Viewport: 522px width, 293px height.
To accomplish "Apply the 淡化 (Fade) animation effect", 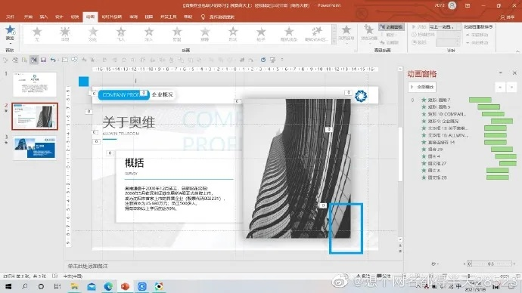I will pyautogui.click(x=93, y=34).
